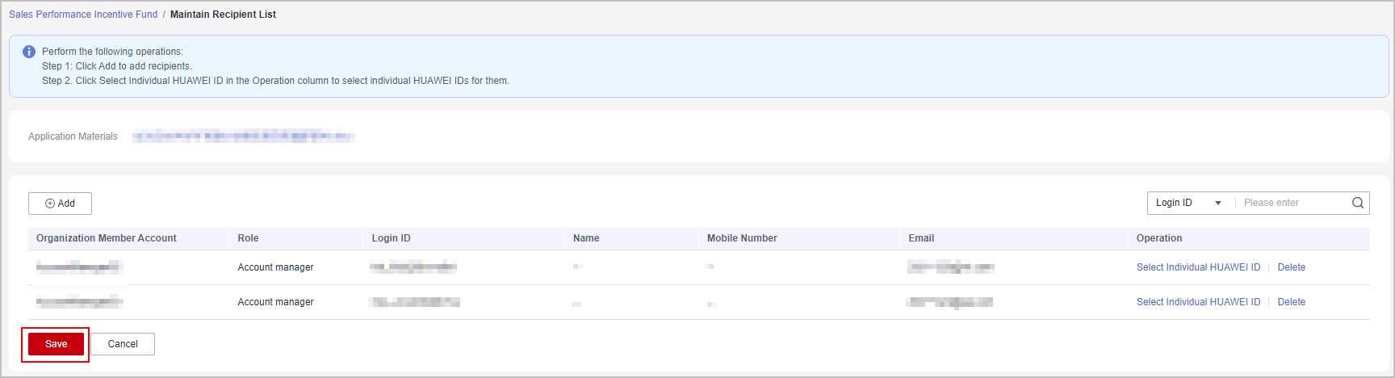Save the recipient list
The image size is (1395, 378).
(x=56, y=344)
